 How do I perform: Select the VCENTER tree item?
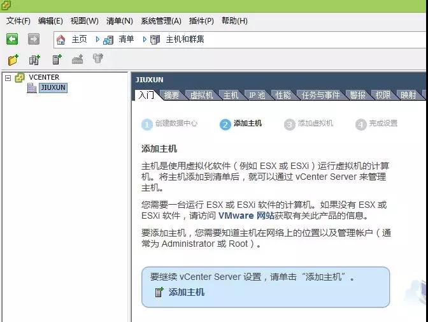44,77
